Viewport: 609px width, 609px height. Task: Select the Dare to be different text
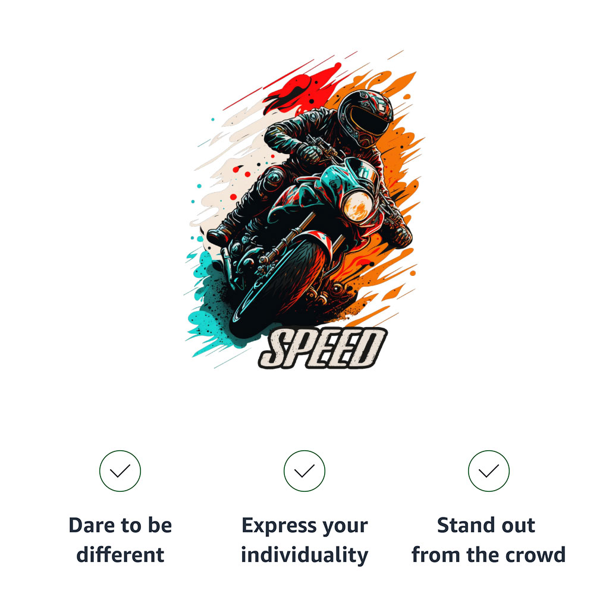pos(120,540)
